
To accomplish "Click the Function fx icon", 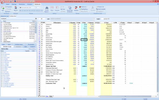I will (93, 8).
